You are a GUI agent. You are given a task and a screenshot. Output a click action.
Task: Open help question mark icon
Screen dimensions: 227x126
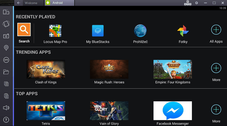tap(6, 120)
